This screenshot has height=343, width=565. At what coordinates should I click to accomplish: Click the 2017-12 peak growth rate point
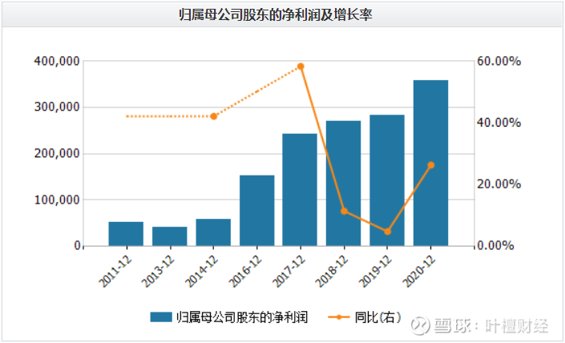(301, 67)
